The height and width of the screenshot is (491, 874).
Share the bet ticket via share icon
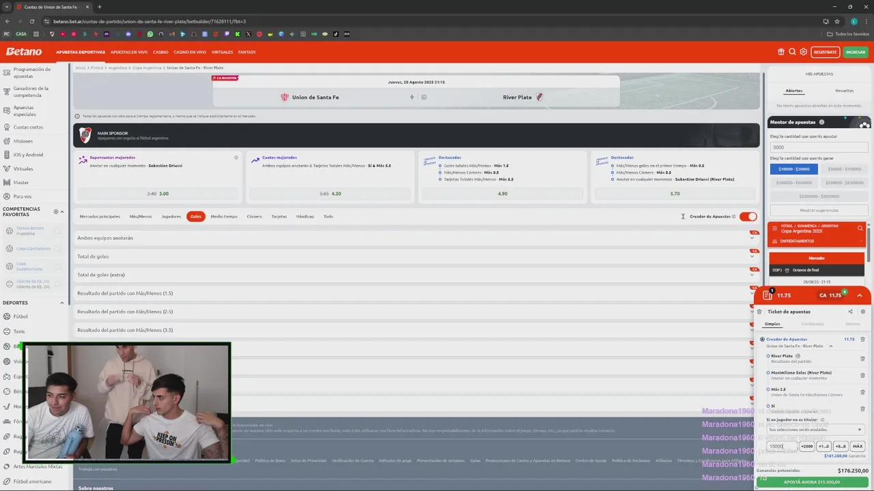point(850,312)
